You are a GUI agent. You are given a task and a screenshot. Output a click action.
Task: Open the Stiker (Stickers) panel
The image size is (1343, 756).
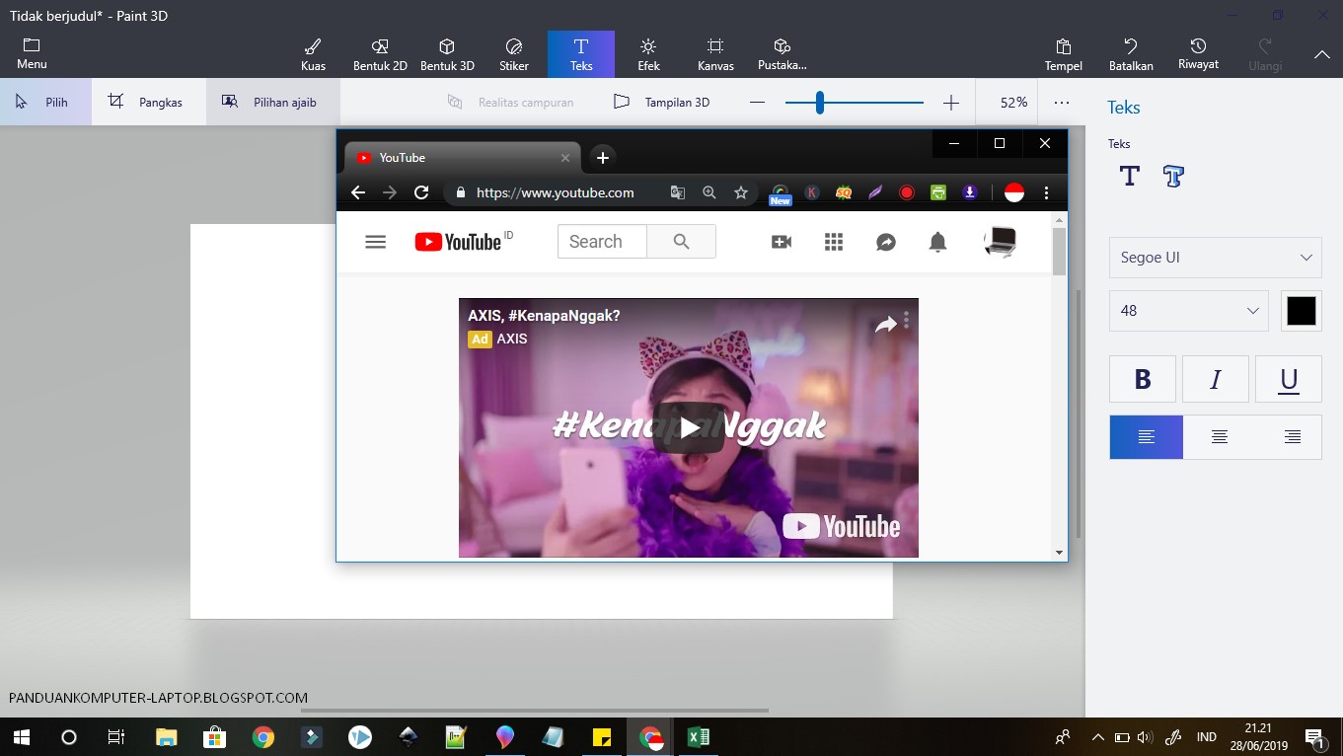pos(513,53)
